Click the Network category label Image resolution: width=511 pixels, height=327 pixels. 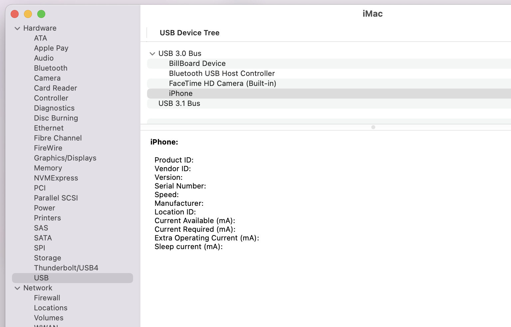[x=38, y=288]
